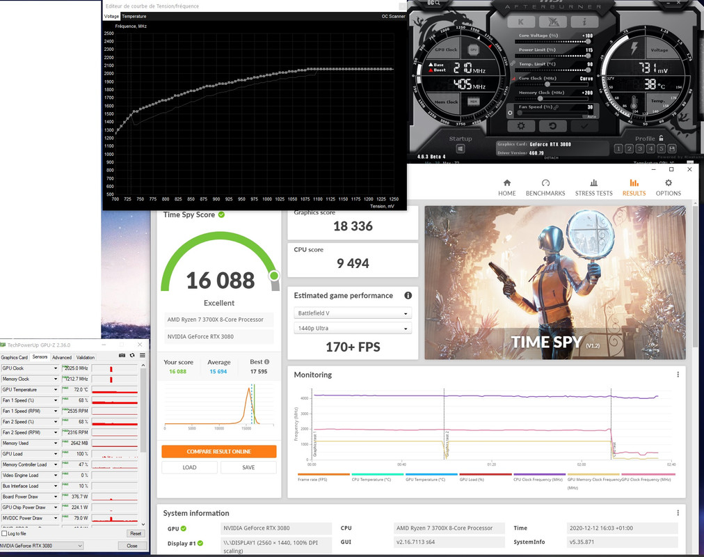The height and width of the screenshot is (557, 704).
Task: Select Afterburner profile slot 1
Action: [618, 149]
